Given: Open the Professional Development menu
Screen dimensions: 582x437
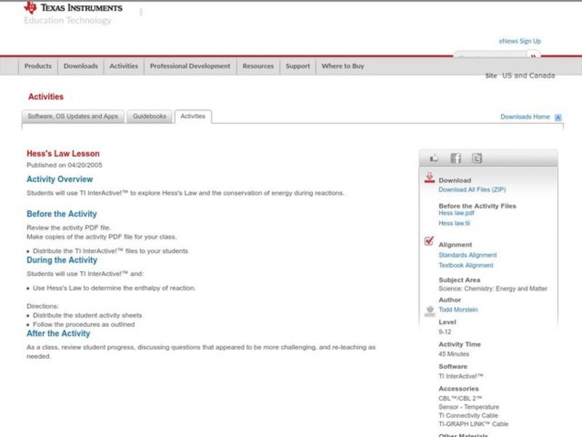Looking at the screenshot, I should pyautogui.click(x=190, y=66).
